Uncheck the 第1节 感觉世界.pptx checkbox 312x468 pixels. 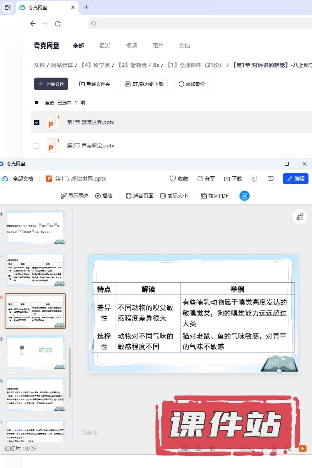(x=37, y=122)
